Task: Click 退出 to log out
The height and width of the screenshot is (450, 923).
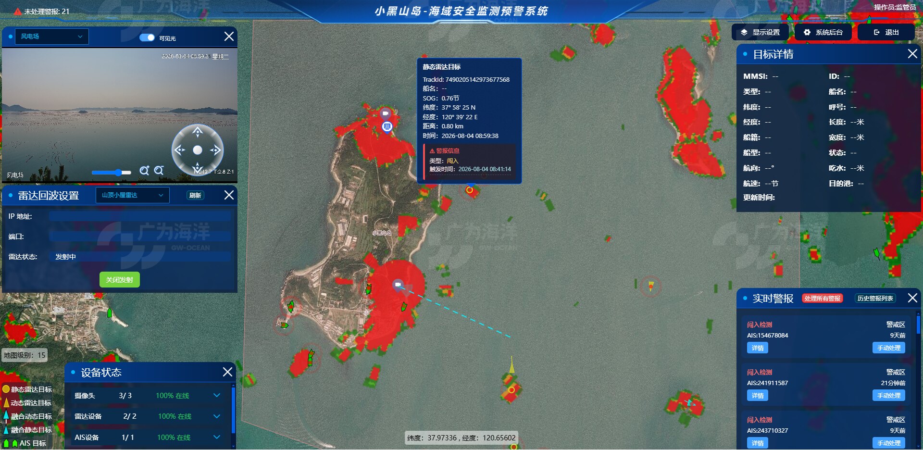Action: tap(886, 32)
